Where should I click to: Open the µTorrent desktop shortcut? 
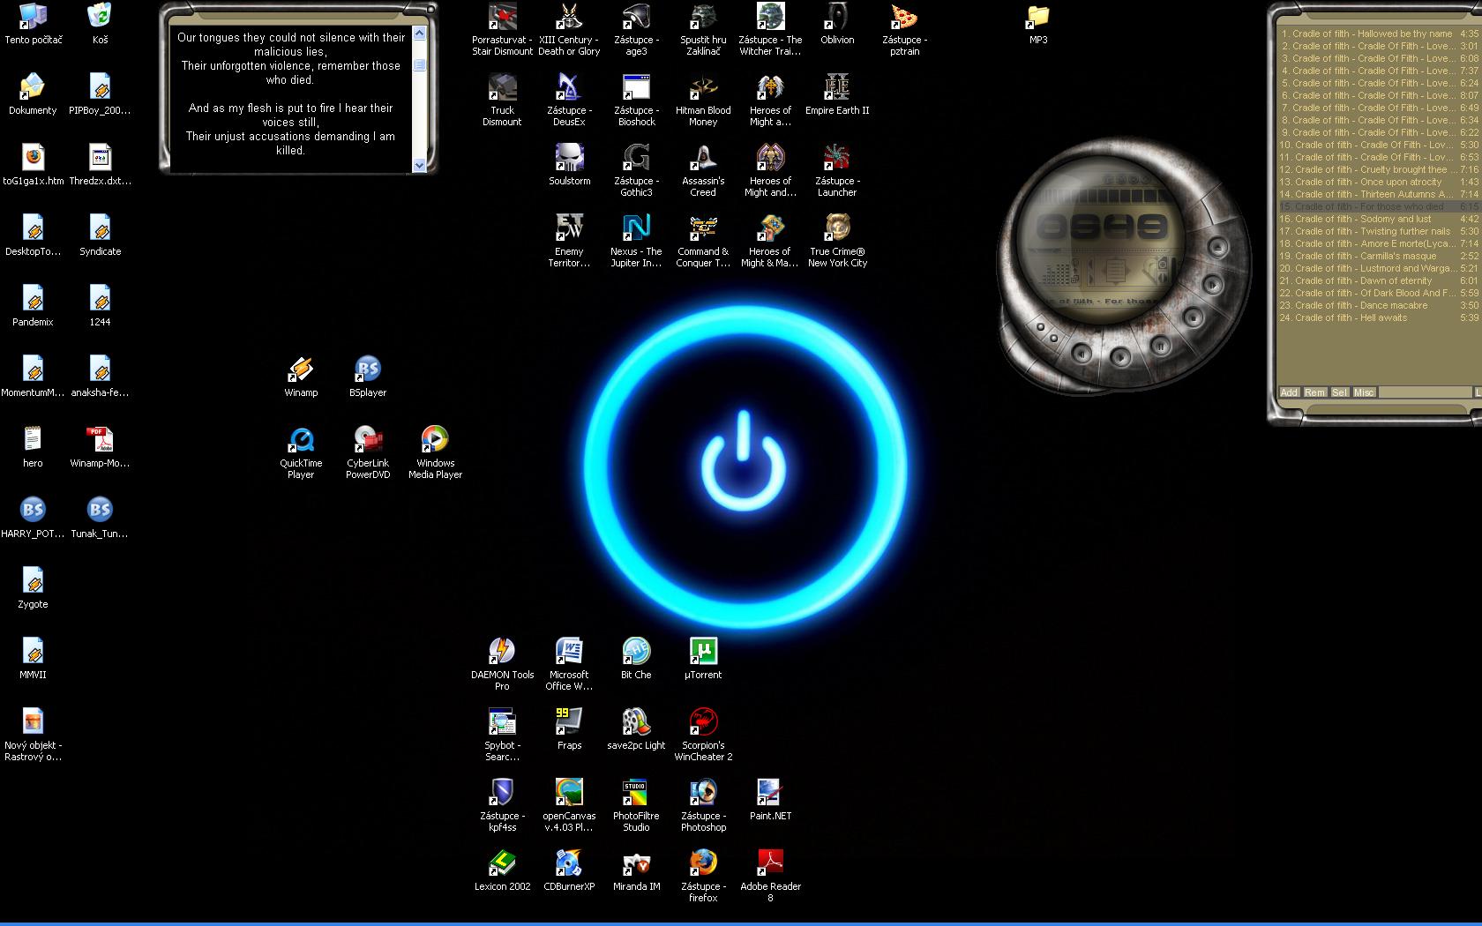pyautogui.click(x=703, y=653)
